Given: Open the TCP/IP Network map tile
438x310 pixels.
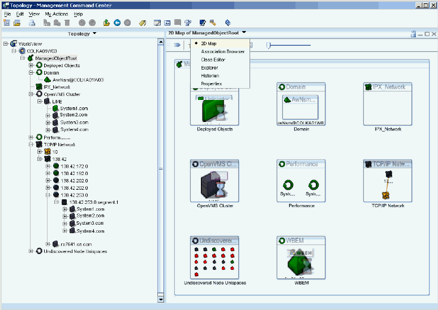Looking at the screenshot, I should click(387, 182).
